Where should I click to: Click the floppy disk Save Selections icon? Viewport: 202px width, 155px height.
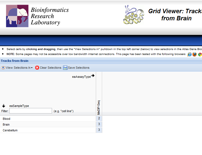pyautogui.click(x=65, y=68)
